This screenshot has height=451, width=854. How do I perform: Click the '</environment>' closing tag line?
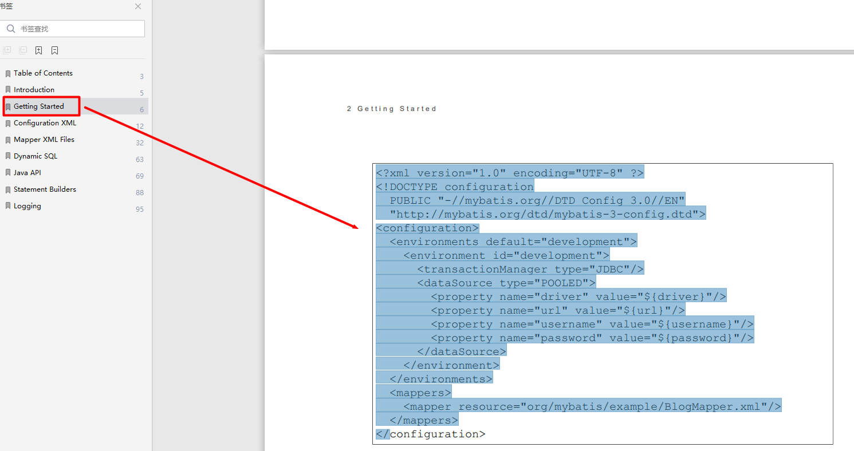[451, 365]
